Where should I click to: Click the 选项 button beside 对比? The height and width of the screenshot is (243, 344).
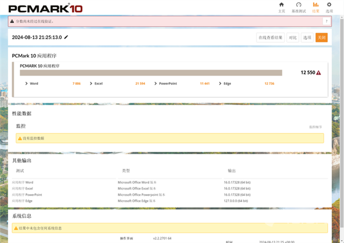pyautogui.click(x=307, y=37)
